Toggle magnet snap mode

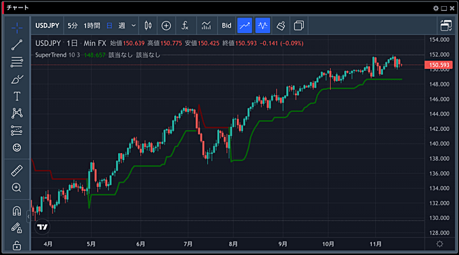click(17, 211)
